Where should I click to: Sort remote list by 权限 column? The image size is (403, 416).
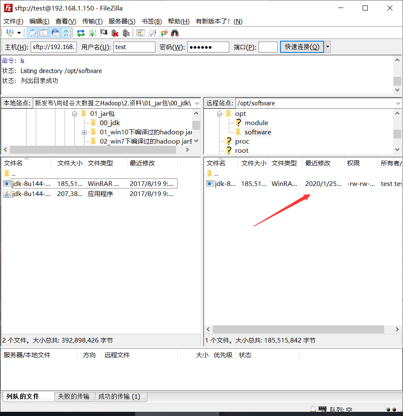pyautogui.click(x=361, y=163)
